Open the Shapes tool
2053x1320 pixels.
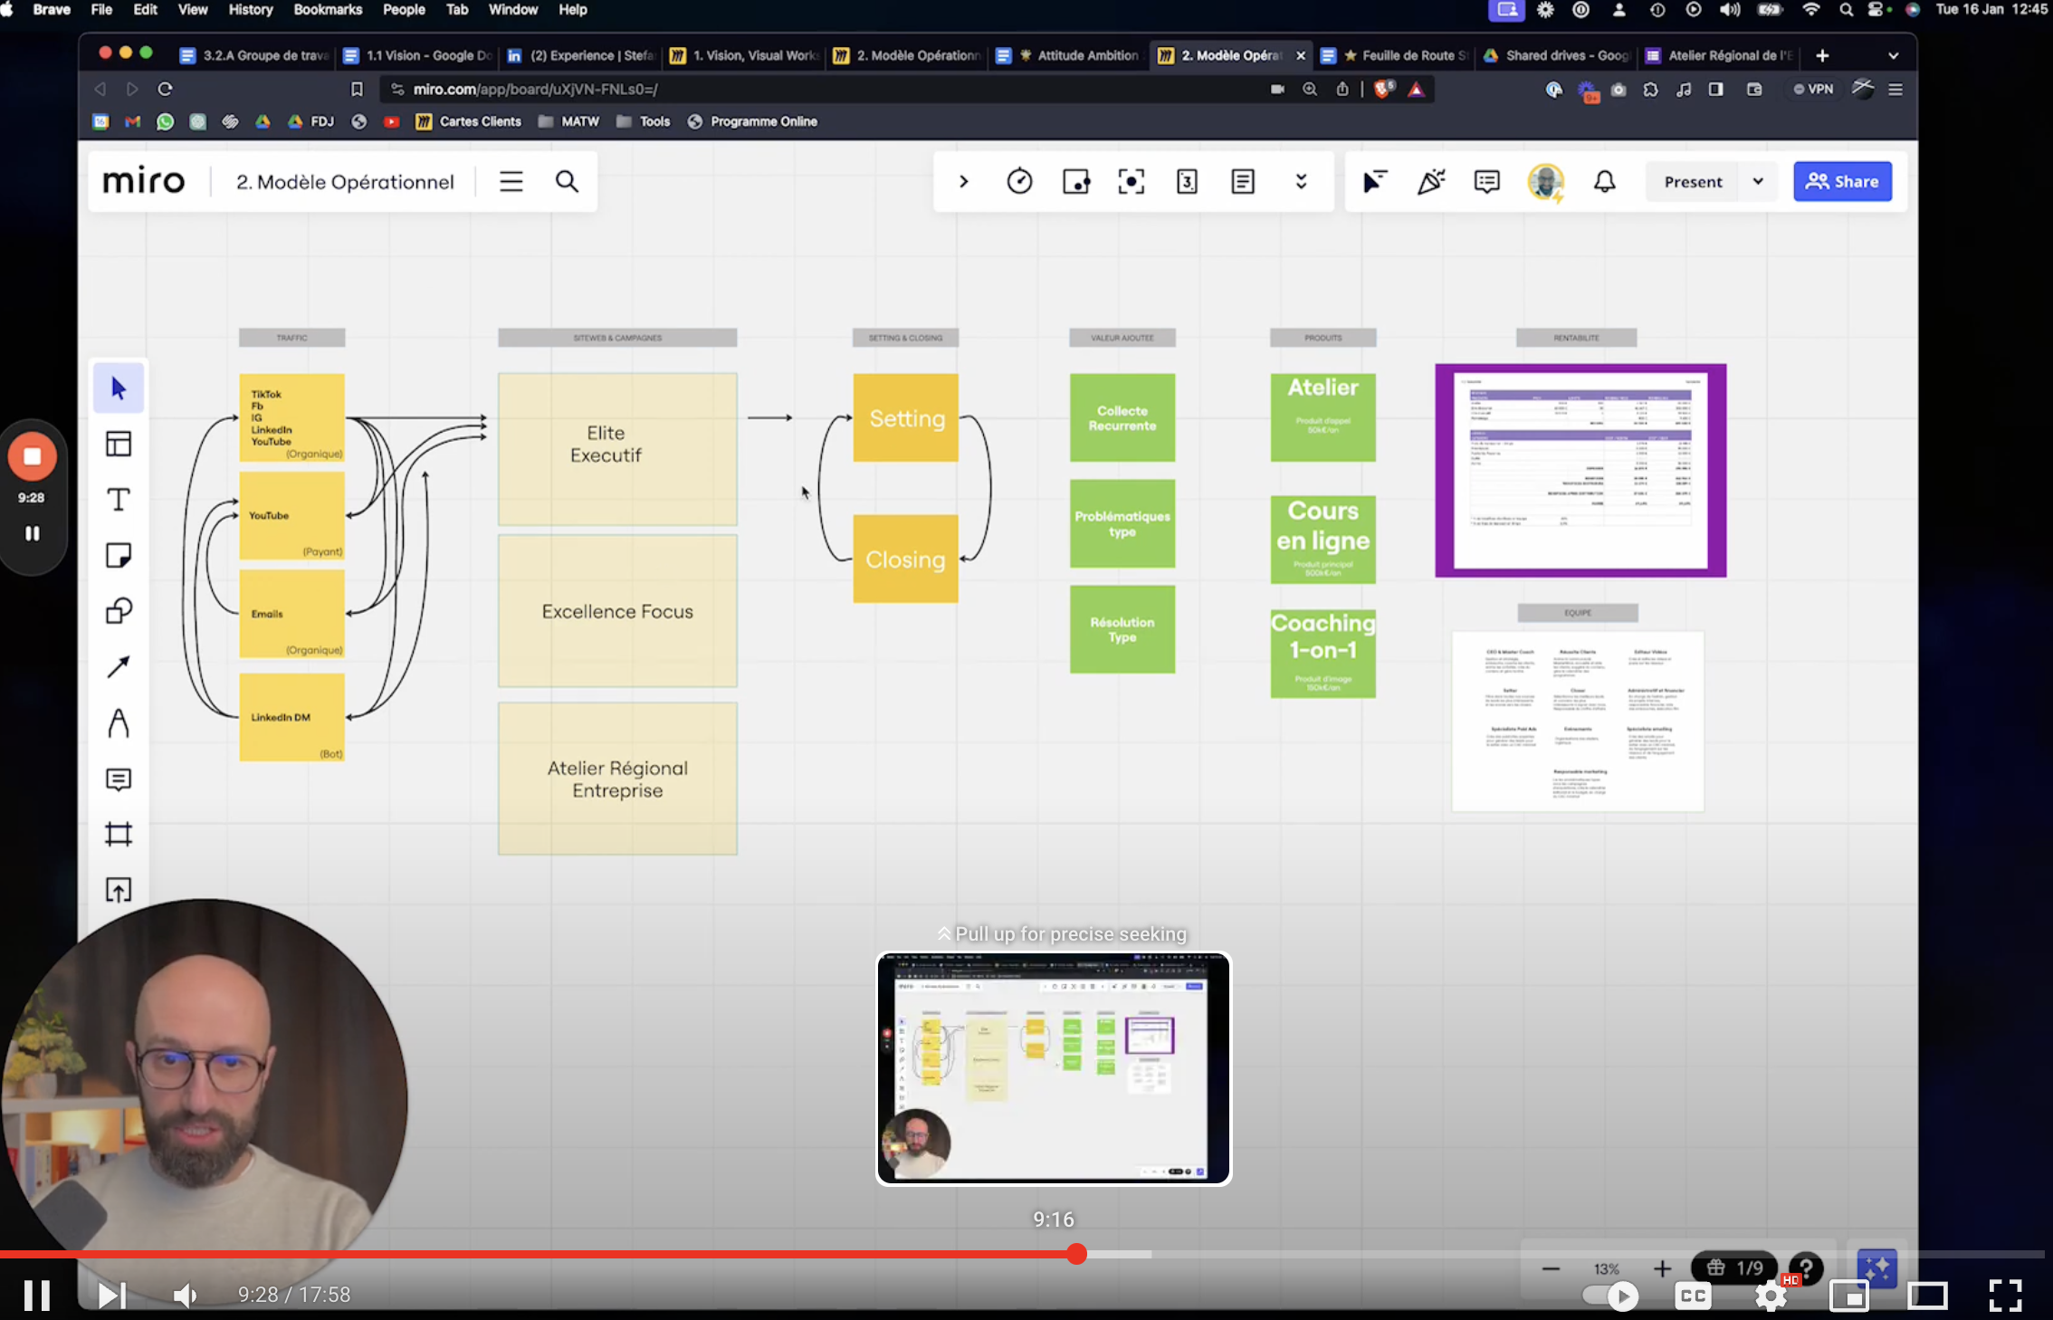pos(119,611)
